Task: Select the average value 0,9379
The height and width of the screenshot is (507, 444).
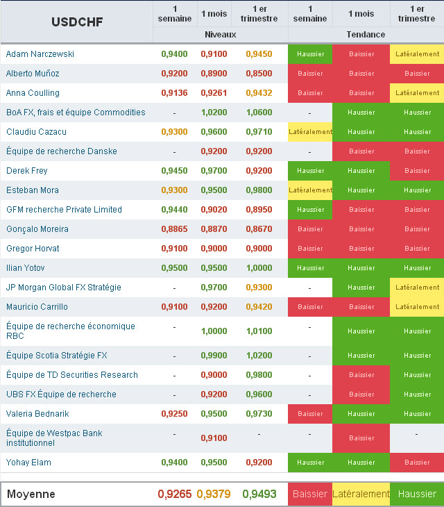Action: [214, 494]
